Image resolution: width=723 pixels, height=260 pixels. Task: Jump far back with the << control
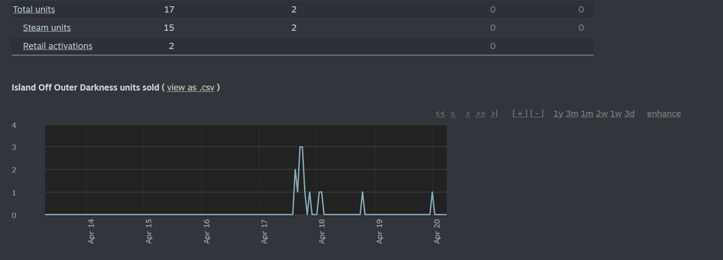[440, 114]
